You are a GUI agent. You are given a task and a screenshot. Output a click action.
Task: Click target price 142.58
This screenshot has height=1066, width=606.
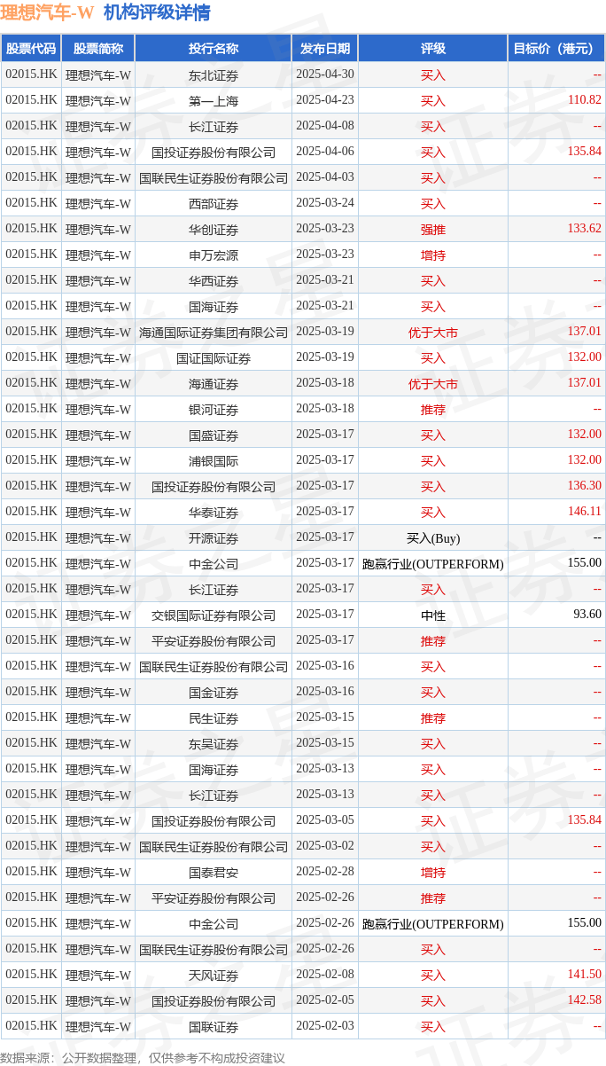point(585,1000)
